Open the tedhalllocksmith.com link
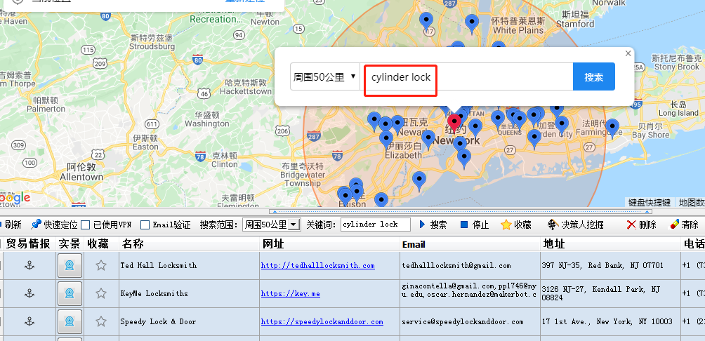 click(x=317, y=265)
